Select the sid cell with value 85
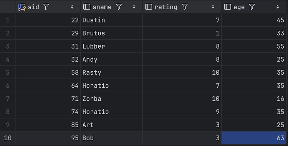 pos(48,125)
